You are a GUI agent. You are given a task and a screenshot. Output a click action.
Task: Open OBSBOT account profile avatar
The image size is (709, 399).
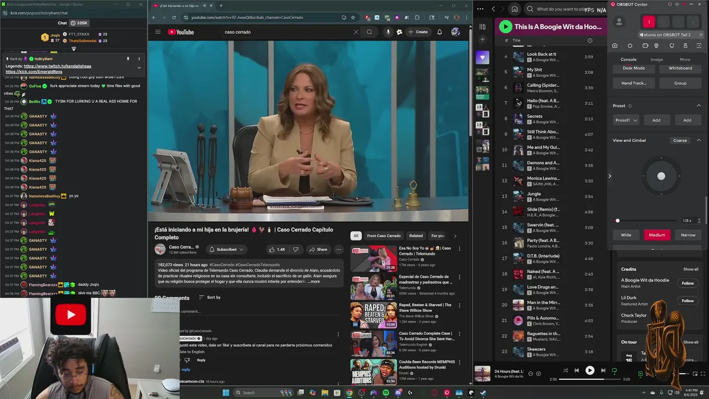click(619, 22)
